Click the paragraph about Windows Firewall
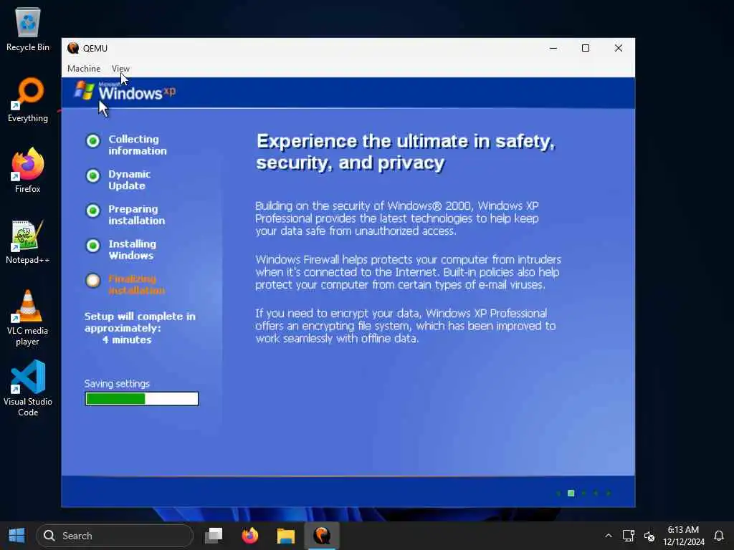Viewport: 734px width, 550px height. point(408,272)
